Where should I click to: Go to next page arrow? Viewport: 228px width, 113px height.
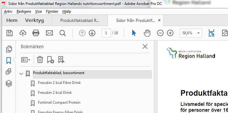click(x=92, y=33)
